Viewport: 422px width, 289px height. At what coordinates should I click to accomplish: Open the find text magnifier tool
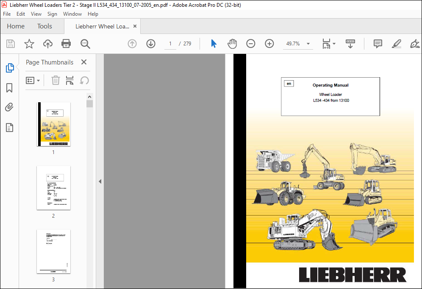85,44
